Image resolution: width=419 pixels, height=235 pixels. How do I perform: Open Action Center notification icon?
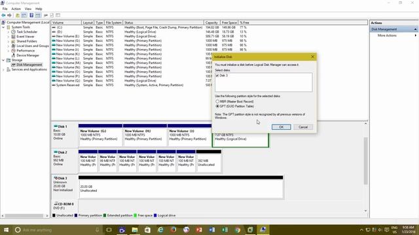386,230
